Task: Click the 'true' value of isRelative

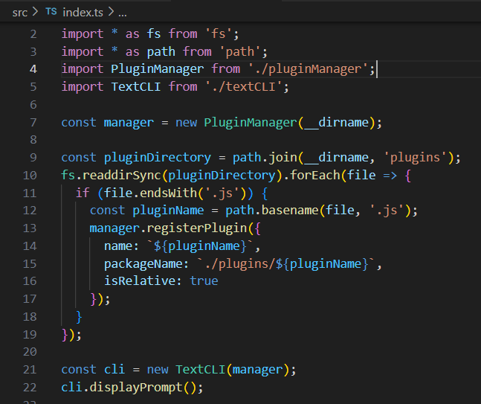Action: pyautogui.click(x=204, y=280)
